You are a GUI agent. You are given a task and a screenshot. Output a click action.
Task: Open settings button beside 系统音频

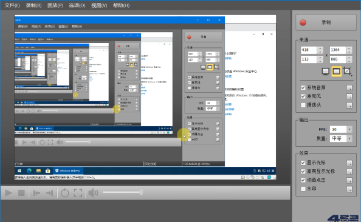coord(349,88)
